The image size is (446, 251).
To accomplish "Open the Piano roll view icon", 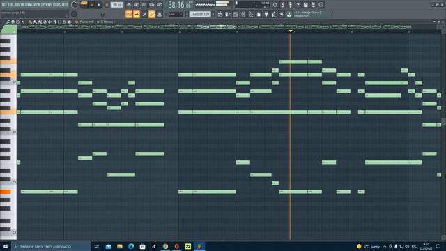I will click(x=228, y=14).
